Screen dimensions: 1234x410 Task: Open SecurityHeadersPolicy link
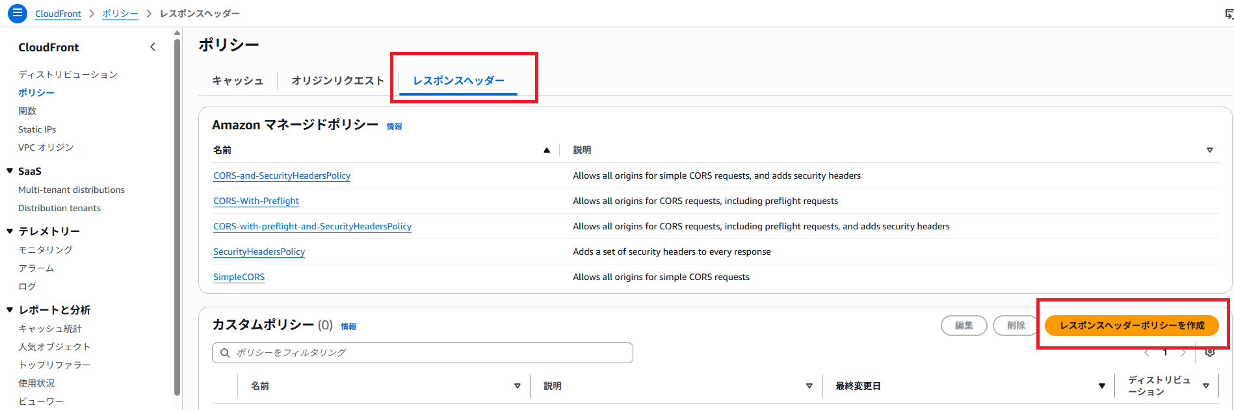tap(259, 251)
